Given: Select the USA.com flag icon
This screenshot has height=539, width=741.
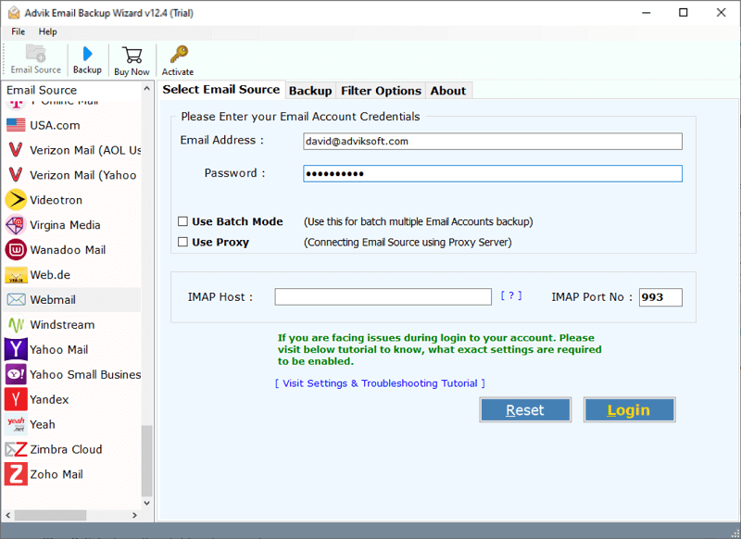Looking at the screenshot, I should 16,125.
